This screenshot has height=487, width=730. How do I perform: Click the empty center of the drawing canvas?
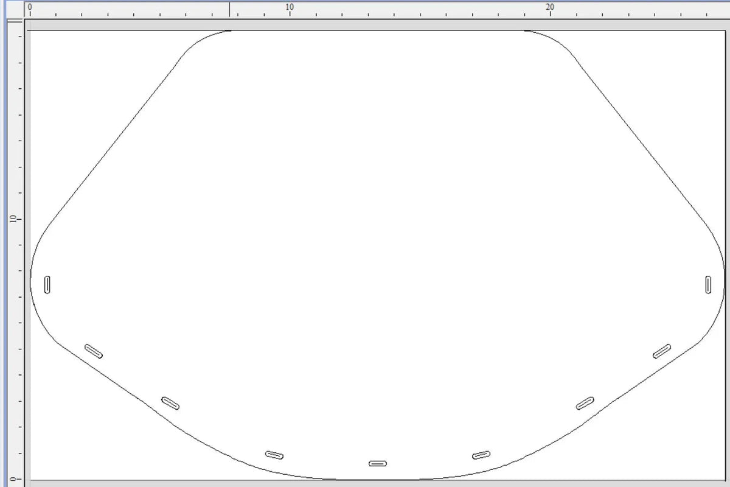pyautogui.click(x=377, y=243)
